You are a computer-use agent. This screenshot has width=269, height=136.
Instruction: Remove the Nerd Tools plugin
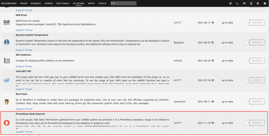(257, 101)
